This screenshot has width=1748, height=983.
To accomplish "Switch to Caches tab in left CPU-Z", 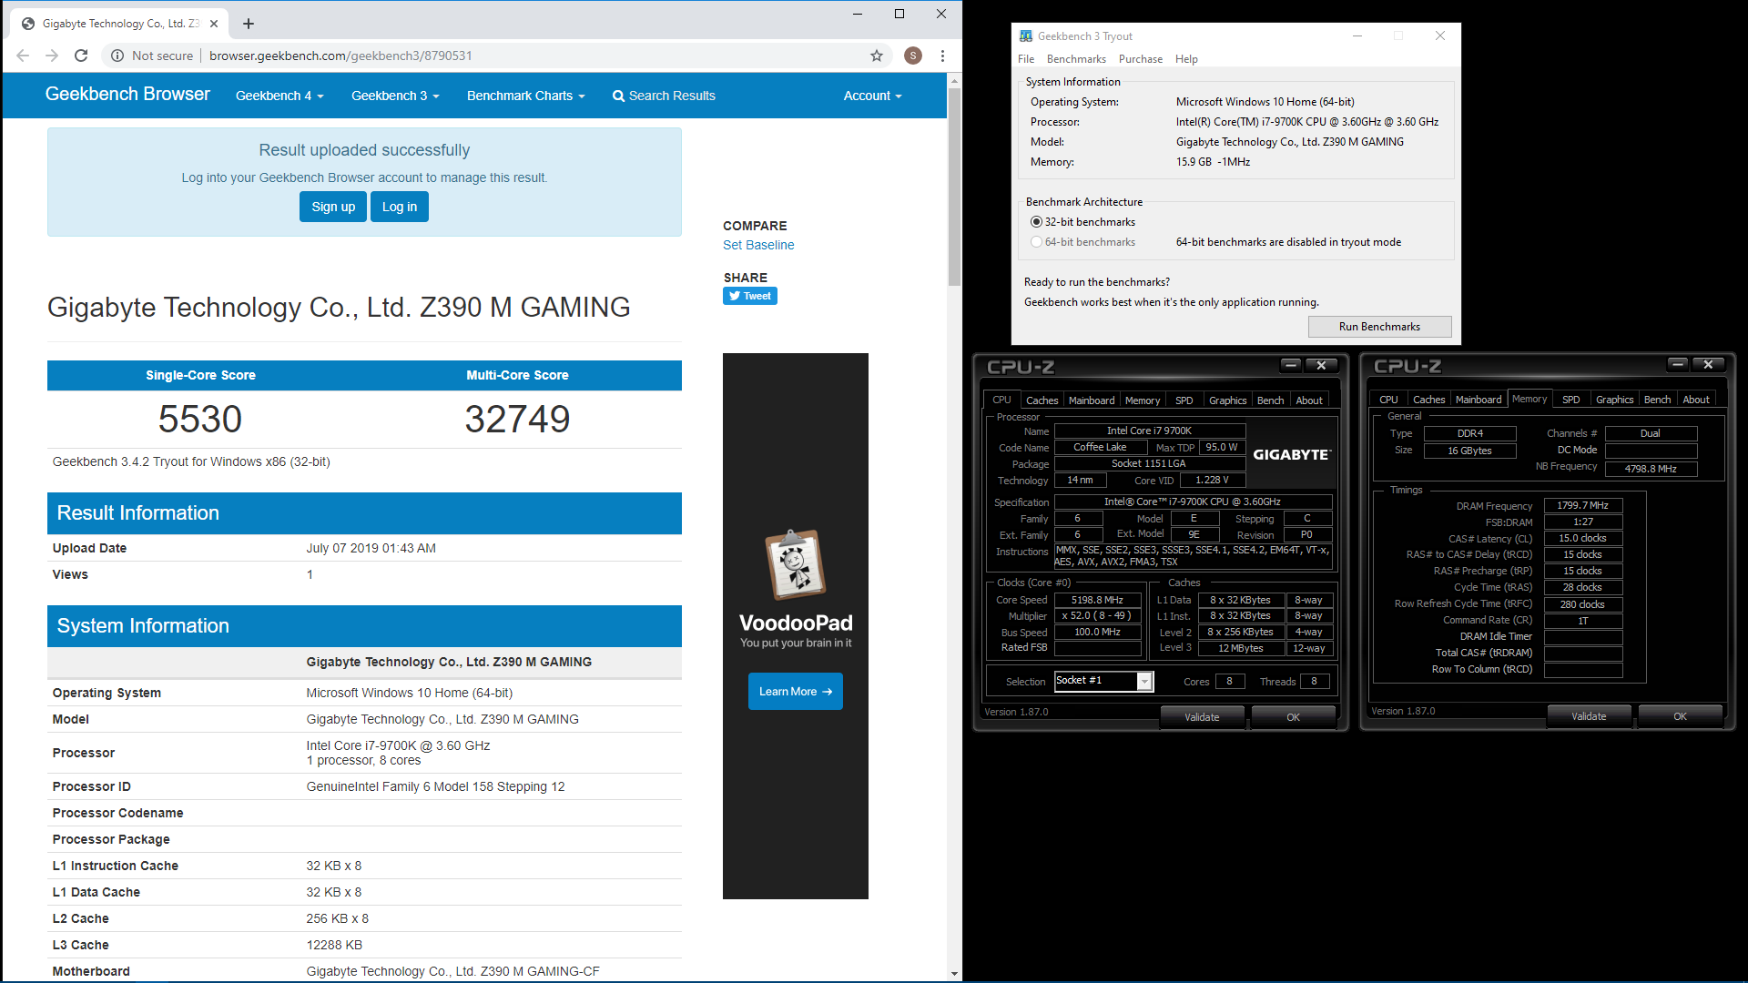I will pos(1042,400).
